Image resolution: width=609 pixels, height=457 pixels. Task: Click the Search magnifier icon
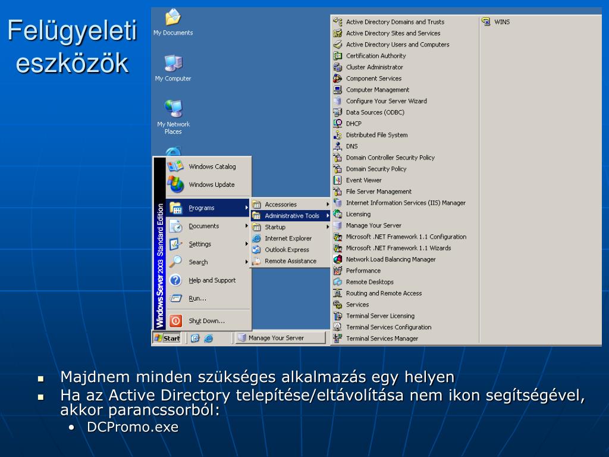175,262
